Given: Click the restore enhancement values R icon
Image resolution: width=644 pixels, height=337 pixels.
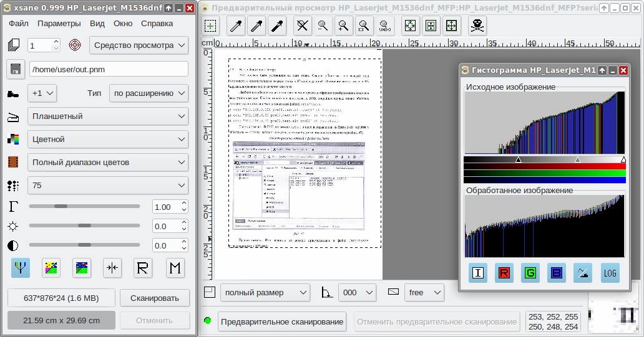Looking at the screenshot, I should point(142,268).
